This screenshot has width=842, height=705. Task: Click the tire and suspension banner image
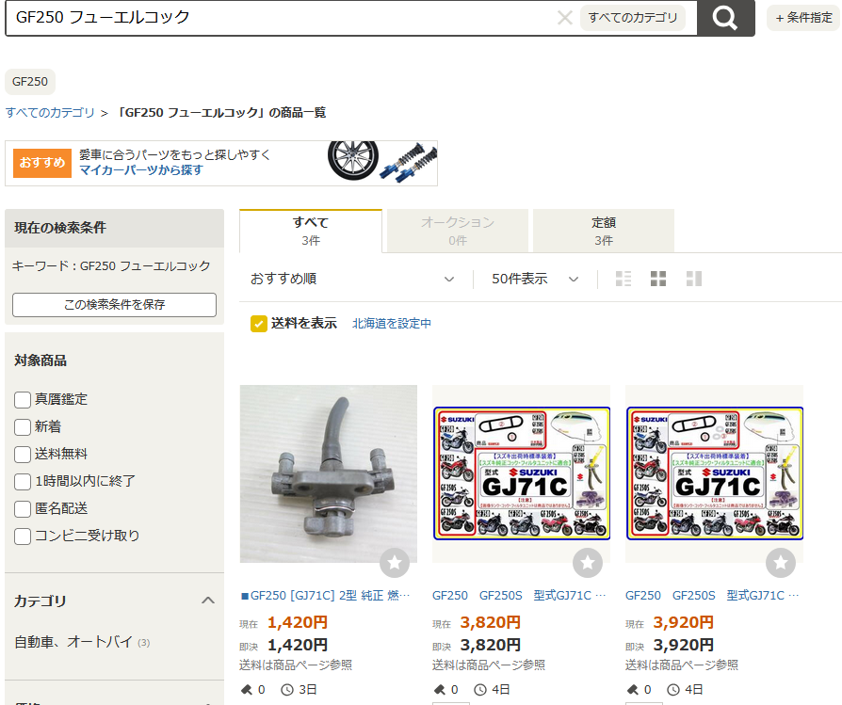[x=381, y=161]
